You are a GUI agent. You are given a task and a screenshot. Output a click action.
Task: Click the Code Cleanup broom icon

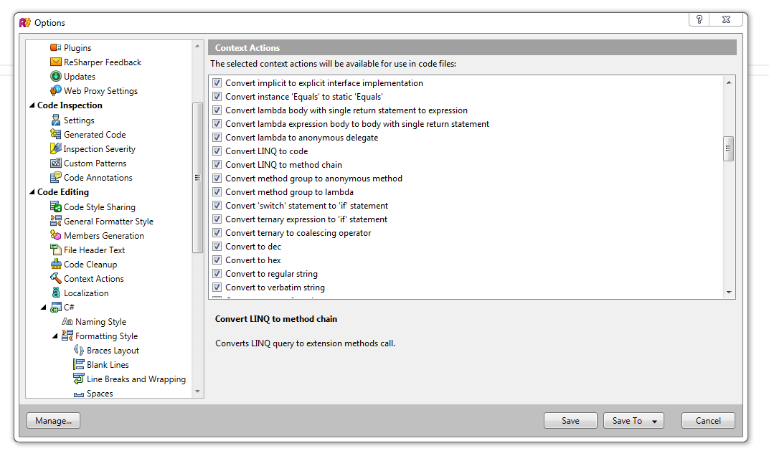pos(55,264)
